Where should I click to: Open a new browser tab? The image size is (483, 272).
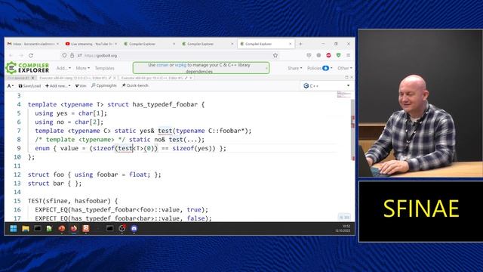point(300,44)
